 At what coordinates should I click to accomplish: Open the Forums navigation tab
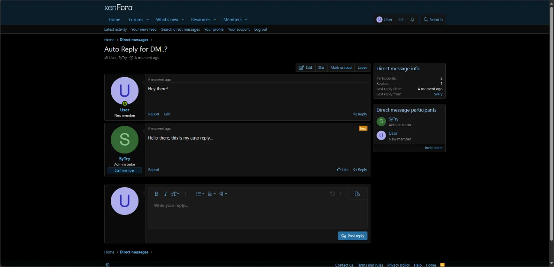[136, 20]
